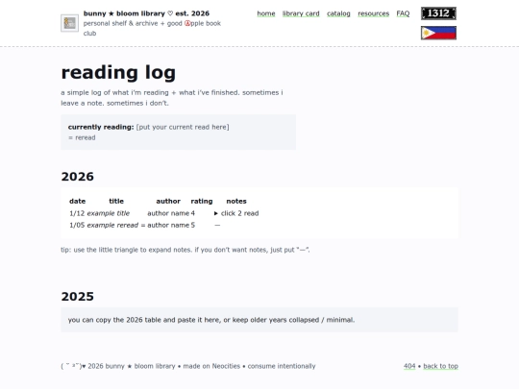Click the 1/12 date cell

coord(77,213)
